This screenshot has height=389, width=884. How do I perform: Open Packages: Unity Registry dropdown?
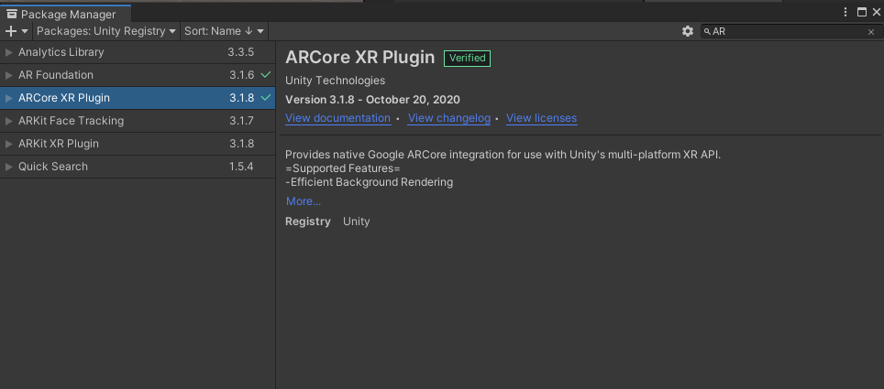(106, 31)
